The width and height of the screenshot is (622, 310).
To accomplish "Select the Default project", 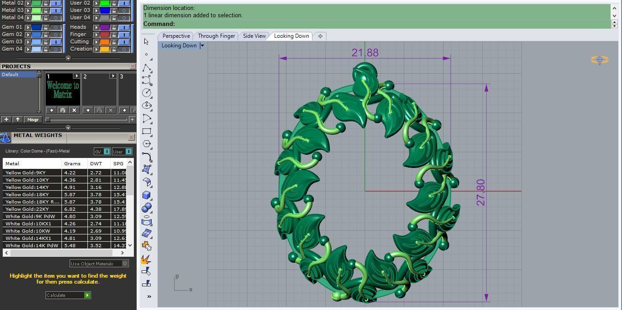I will (18, 74).
